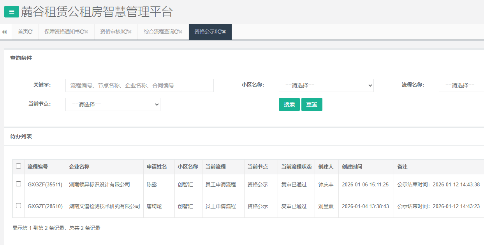Close the 资格审核 tab with its X icon
The width and height of the screenshot is (484, 245).
[130, 32]
